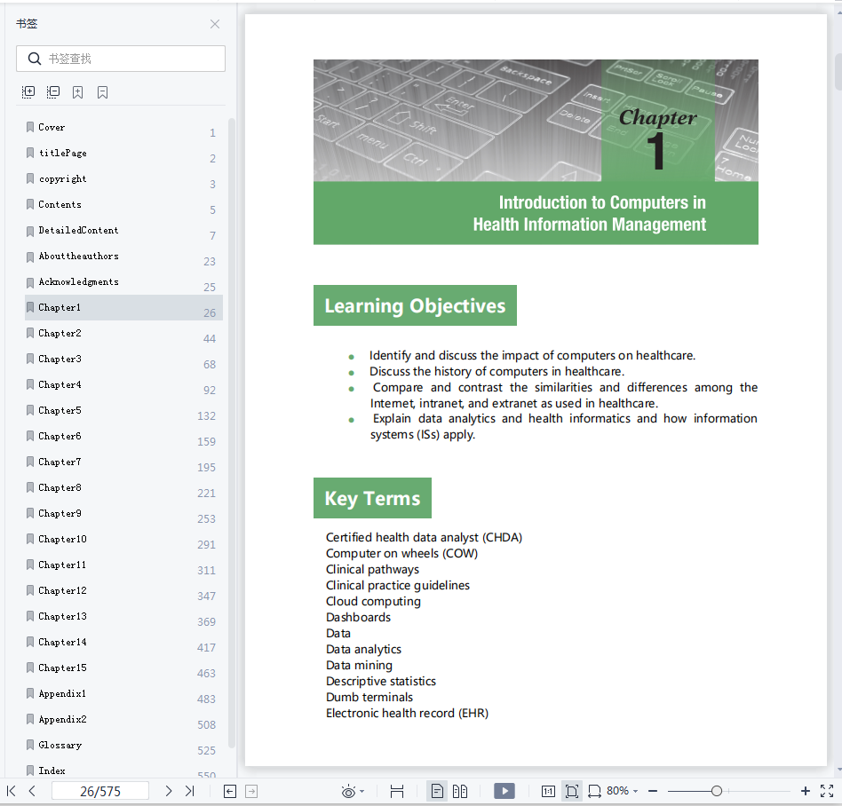
Task: Open the Appendix1 bookmark
Action: click(123, 694)
